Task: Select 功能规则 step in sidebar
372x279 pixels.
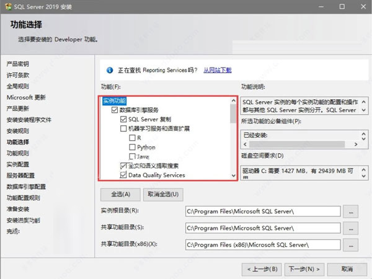Action: (18, 153)
